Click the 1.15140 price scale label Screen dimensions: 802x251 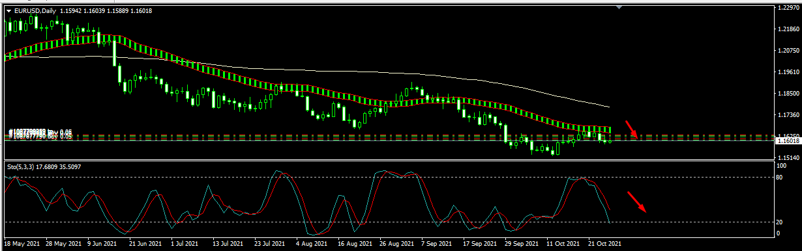(x=788, y=158)
